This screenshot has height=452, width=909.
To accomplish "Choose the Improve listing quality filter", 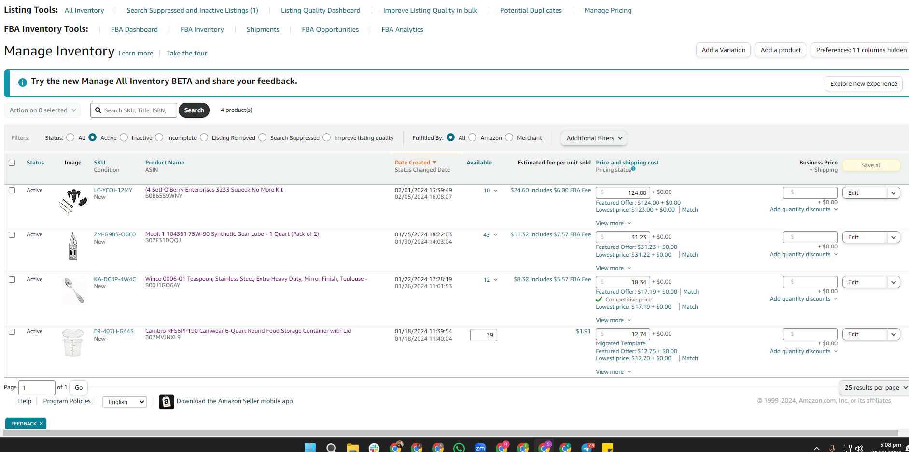I will (x=327, y=137).
